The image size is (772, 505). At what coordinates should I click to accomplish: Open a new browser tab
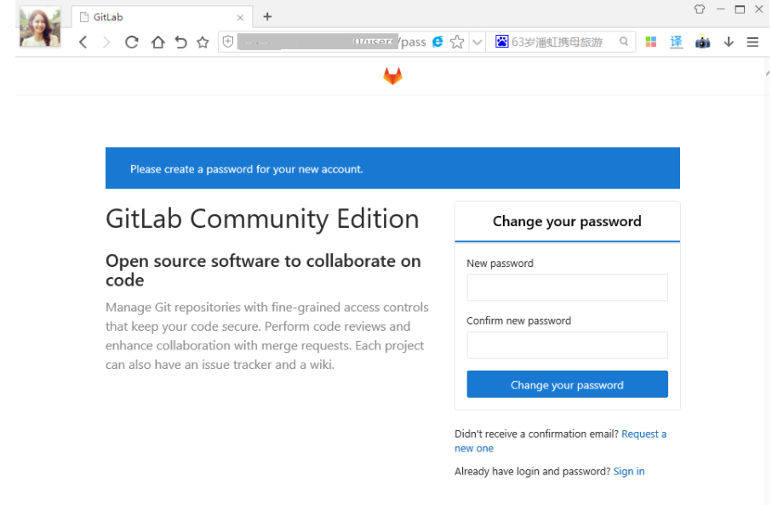tap(267, 16)
